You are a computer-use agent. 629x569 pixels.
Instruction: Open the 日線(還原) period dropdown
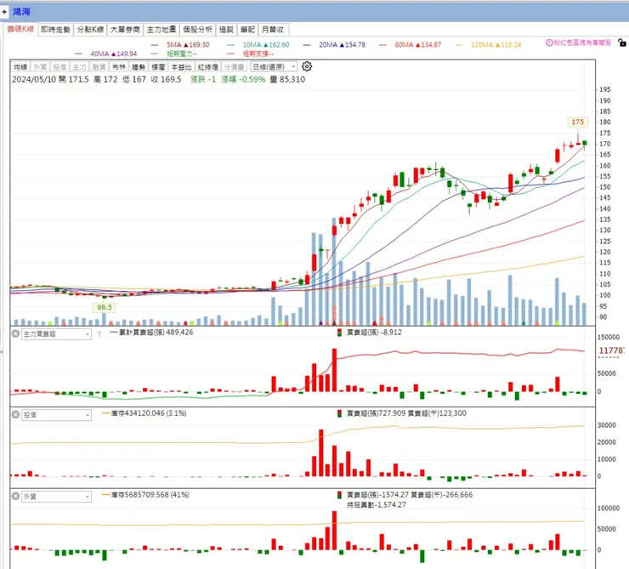274,66
